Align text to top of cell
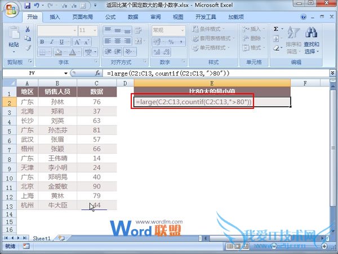Image resolution: width=338 pixels, height=254 pixels. 108,30
